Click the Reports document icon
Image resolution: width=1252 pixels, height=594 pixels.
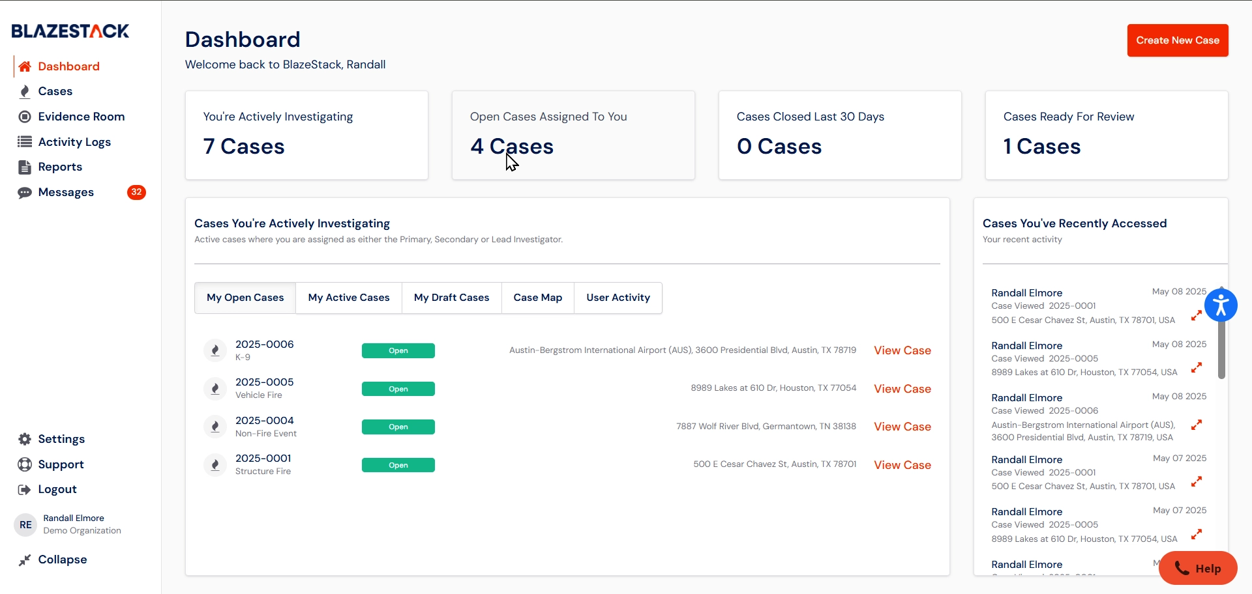coord(25,167)
